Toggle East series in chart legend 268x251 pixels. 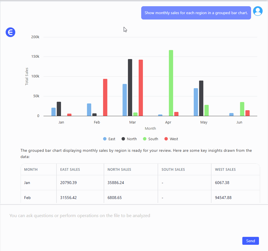click(109, 139)
